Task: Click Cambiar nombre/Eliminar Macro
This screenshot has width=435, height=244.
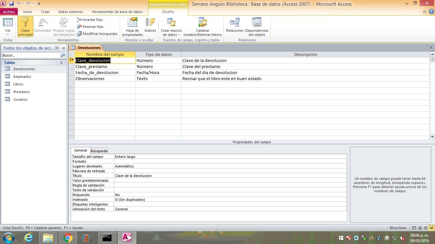Action: click(x=203, y=27)
